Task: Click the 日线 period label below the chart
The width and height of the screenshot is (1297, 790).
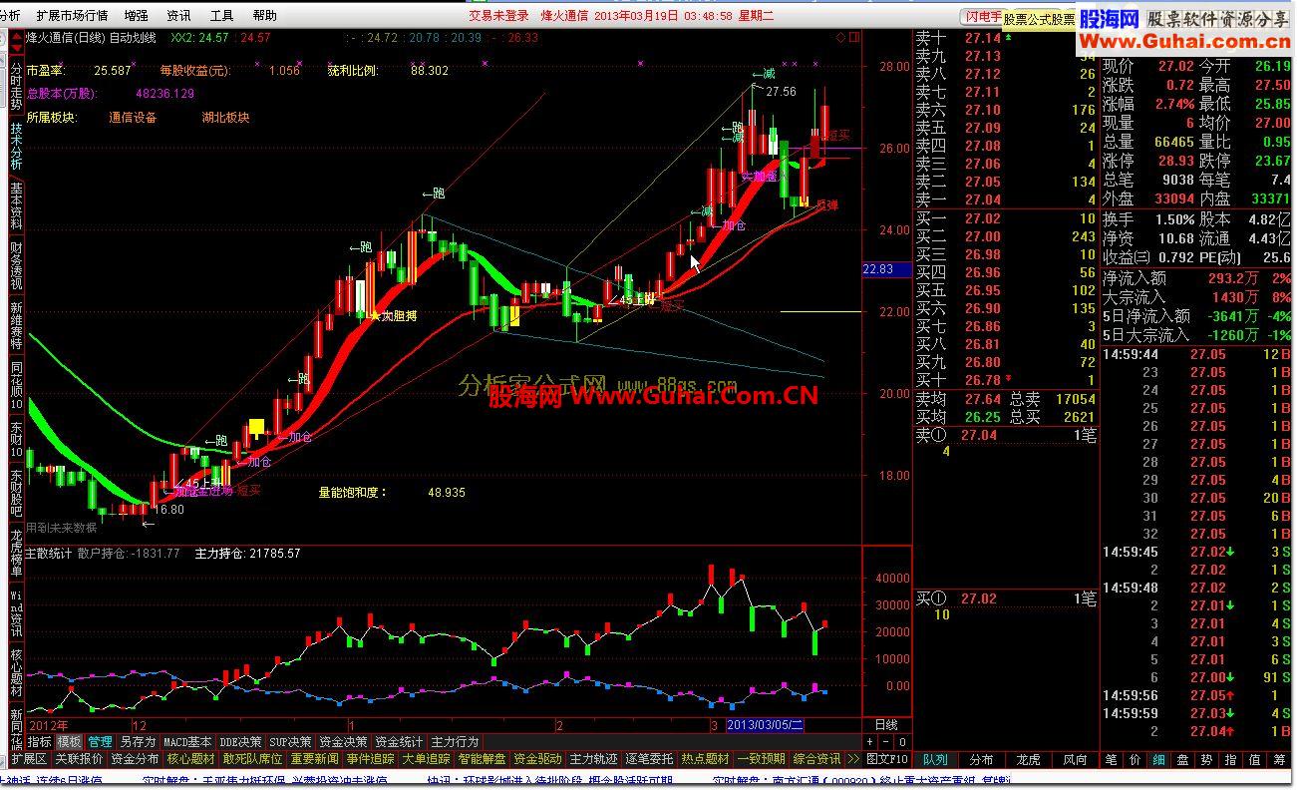Action: (x=886, y=725)
